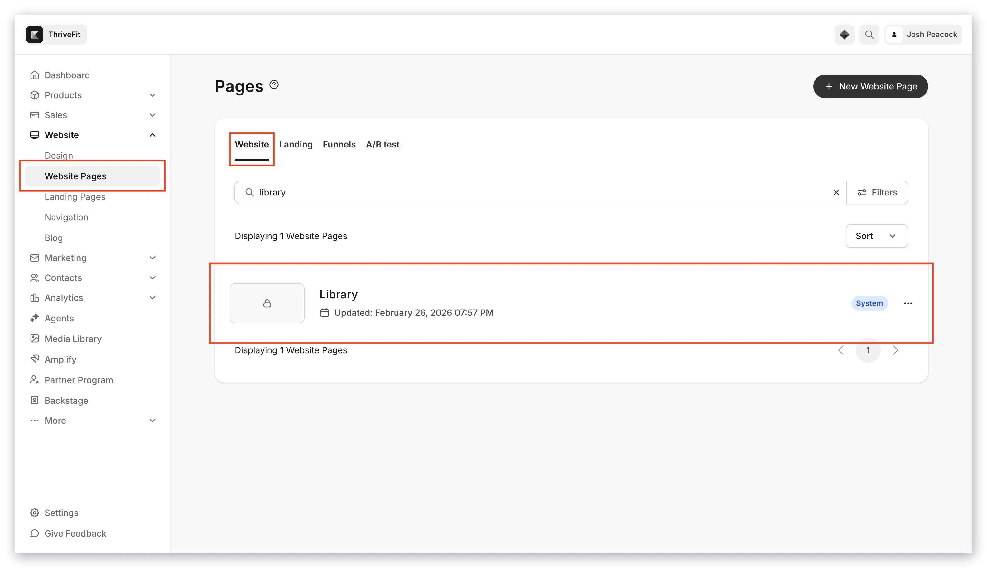The width and height of the screenshot is (987, 568).
Task: Open Library row three-dot menu
Action: point(908,303)
